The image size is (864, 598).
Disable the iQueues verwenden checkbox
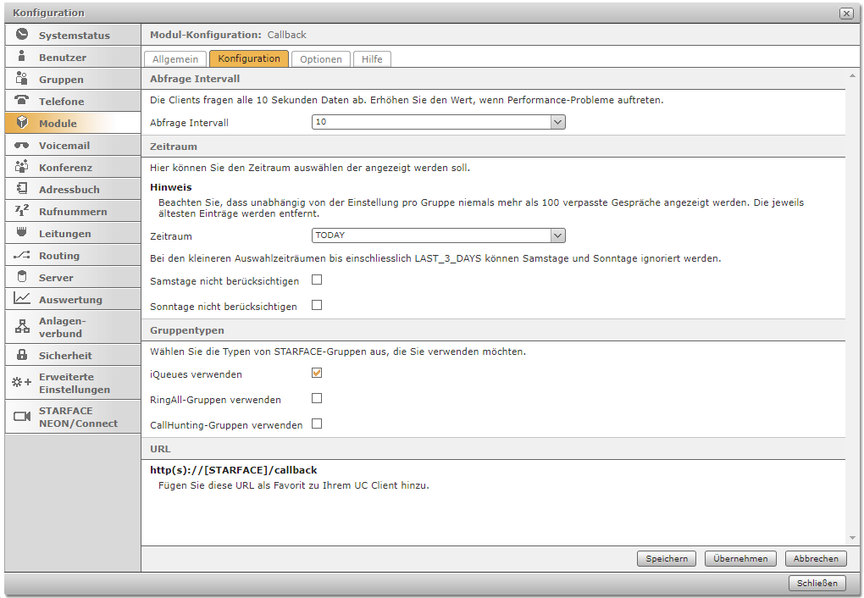(317, 373)
